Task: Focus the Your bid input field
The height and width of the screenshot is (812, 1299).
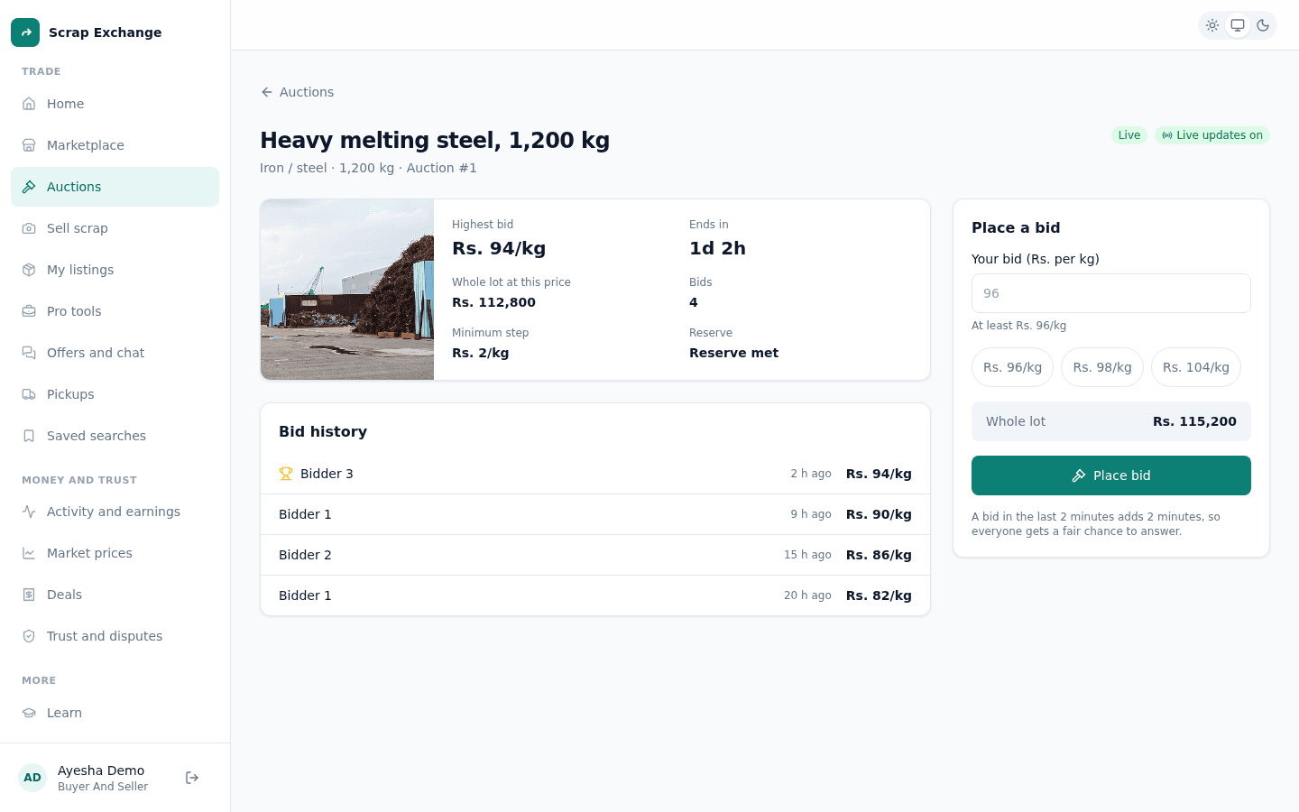Action: coord(1111,293)
